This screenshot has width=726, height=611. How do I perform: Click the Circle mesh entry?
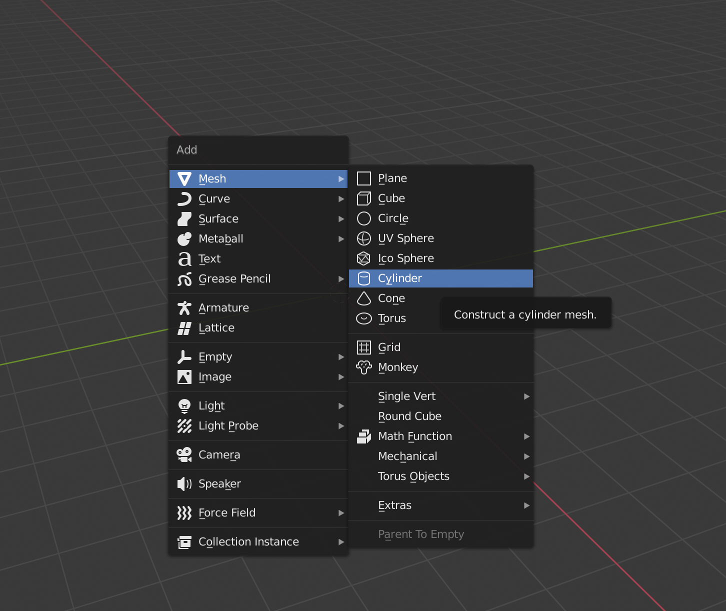(441, 218)
